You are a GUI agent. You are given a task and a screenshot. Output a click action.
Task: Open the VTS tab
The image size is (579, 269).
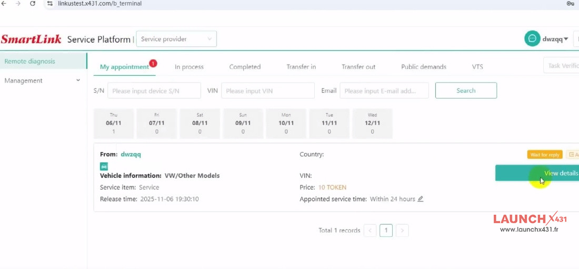(477, 67)
